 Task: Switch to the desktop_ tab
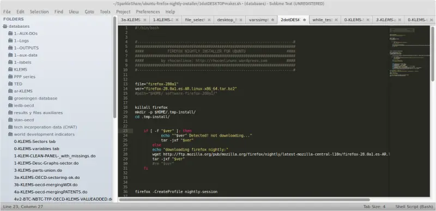click(227, 20)
